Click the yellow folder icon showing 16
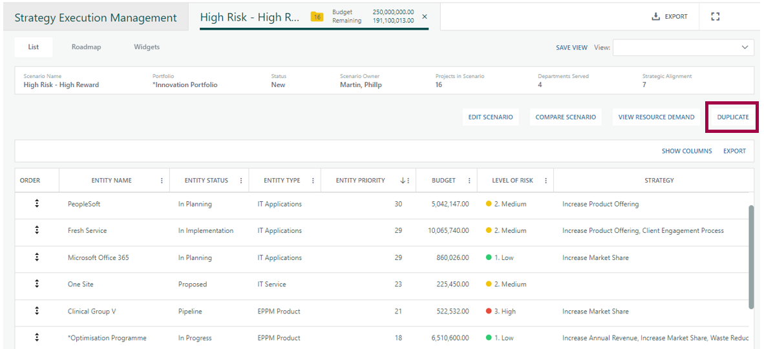Screen dimensions: 764x349 pos(317,17)
